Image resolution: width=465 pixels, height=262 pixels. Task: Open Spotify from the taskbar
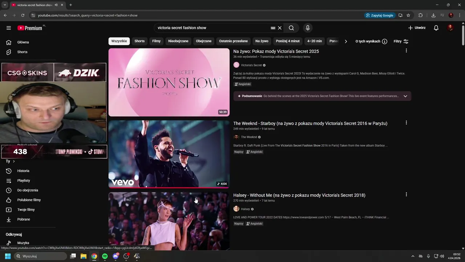[x=105, y=256]
